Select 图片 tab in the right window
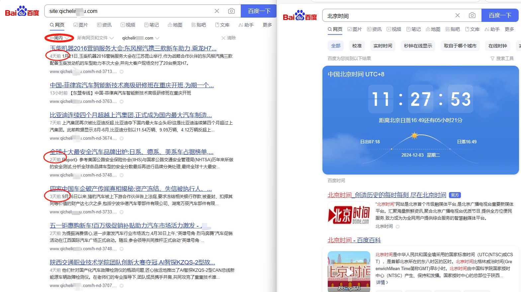 355,29
